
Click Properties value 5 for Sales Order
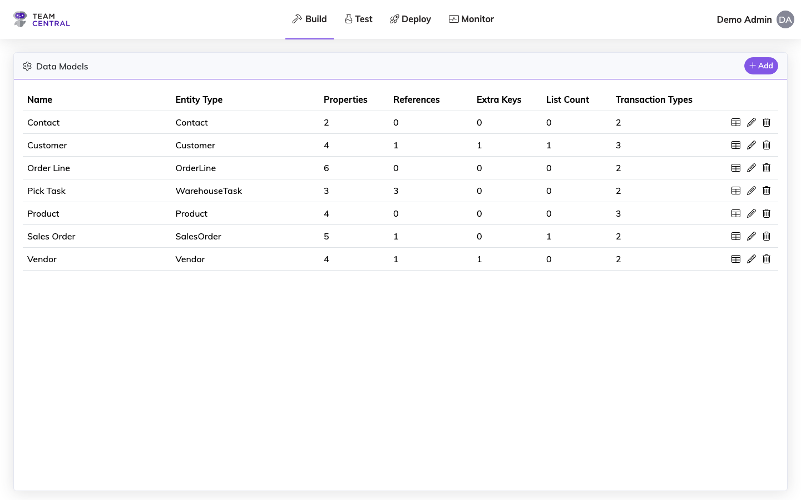[327, 236]
